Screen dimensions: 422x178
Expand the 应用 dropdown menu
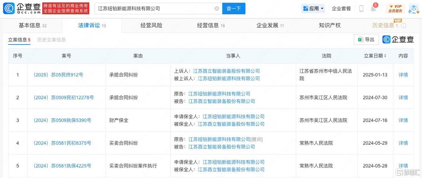tap(313, 8)
